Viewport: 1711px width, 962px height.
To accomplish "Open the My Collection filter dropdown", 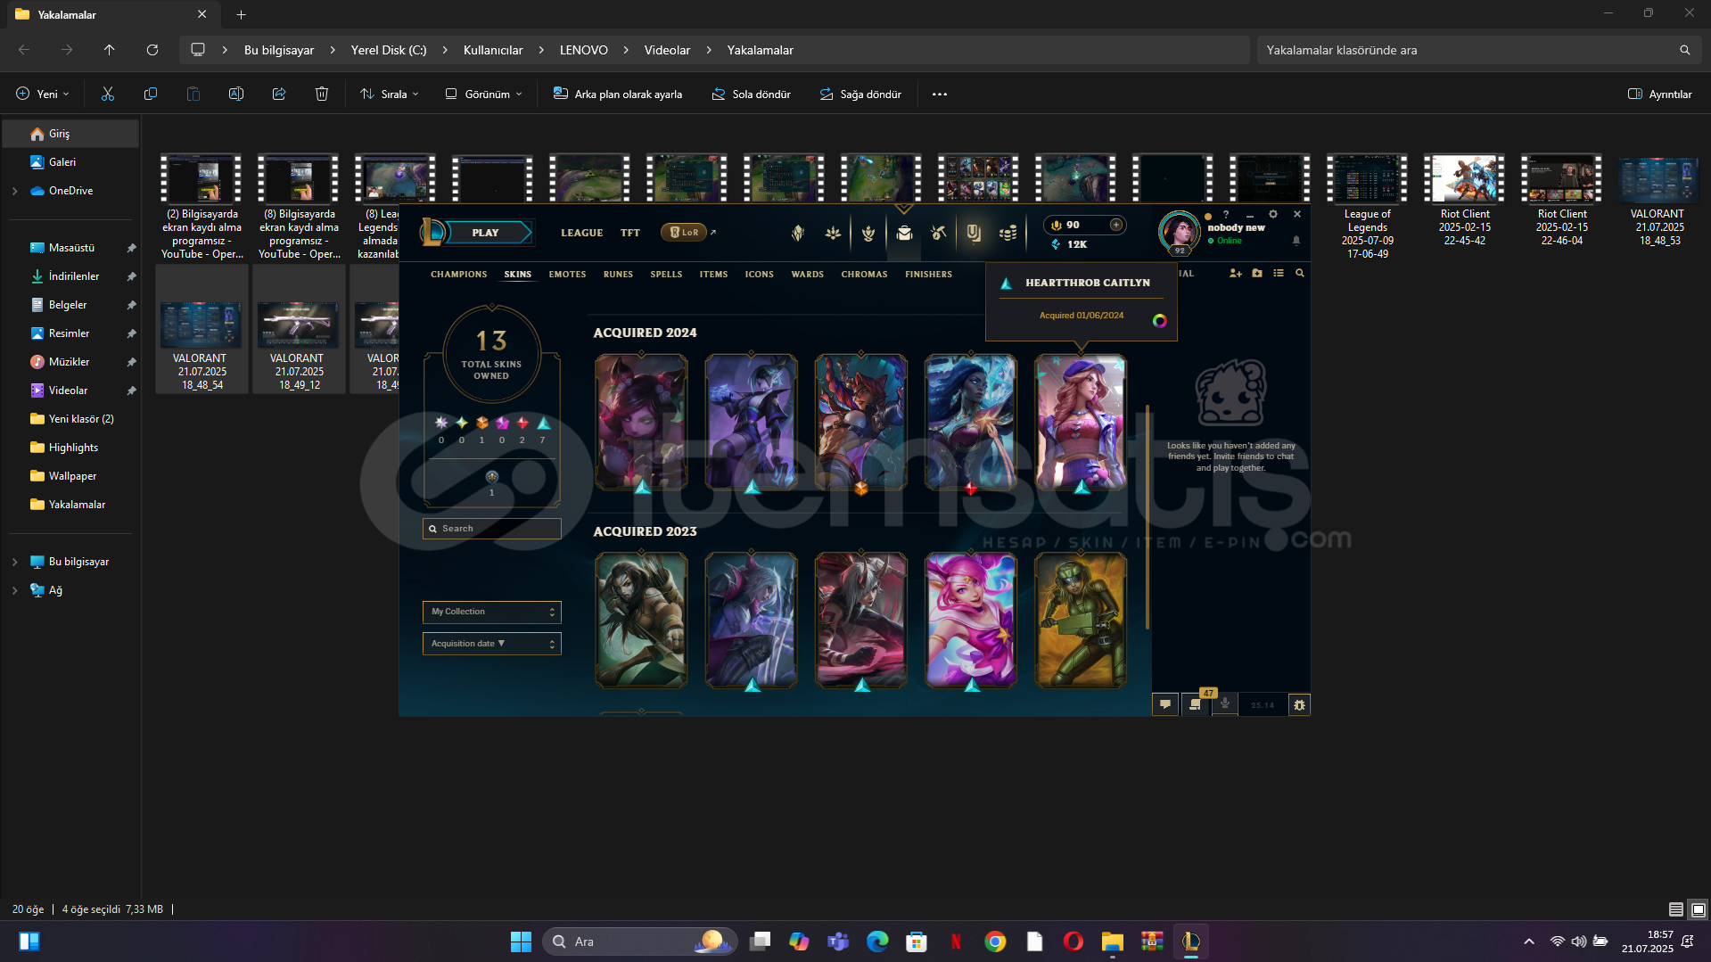I will pos(491,612).
